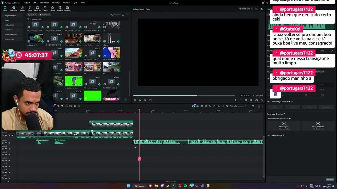337x189 pixels.
Task: Open the Ferramentas menu
Action: click(x=44, y=3)
